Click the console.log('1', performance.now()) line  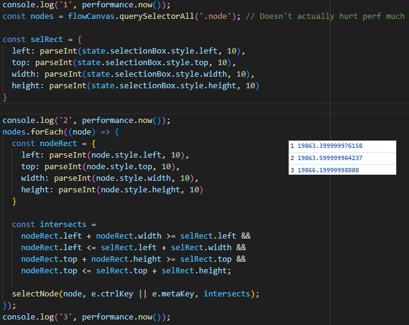point(86,5)
